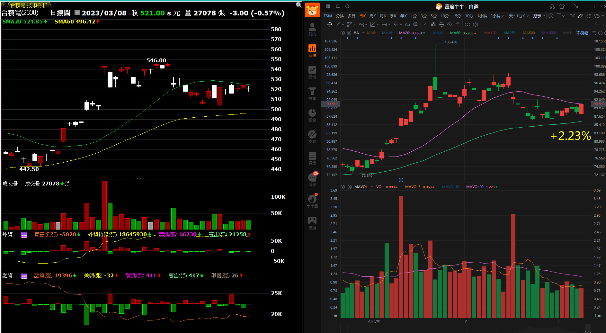Screen dimensions: 606x333
Task: Click the Futu bull mascot avatar
Action: (x=312, y=10)
